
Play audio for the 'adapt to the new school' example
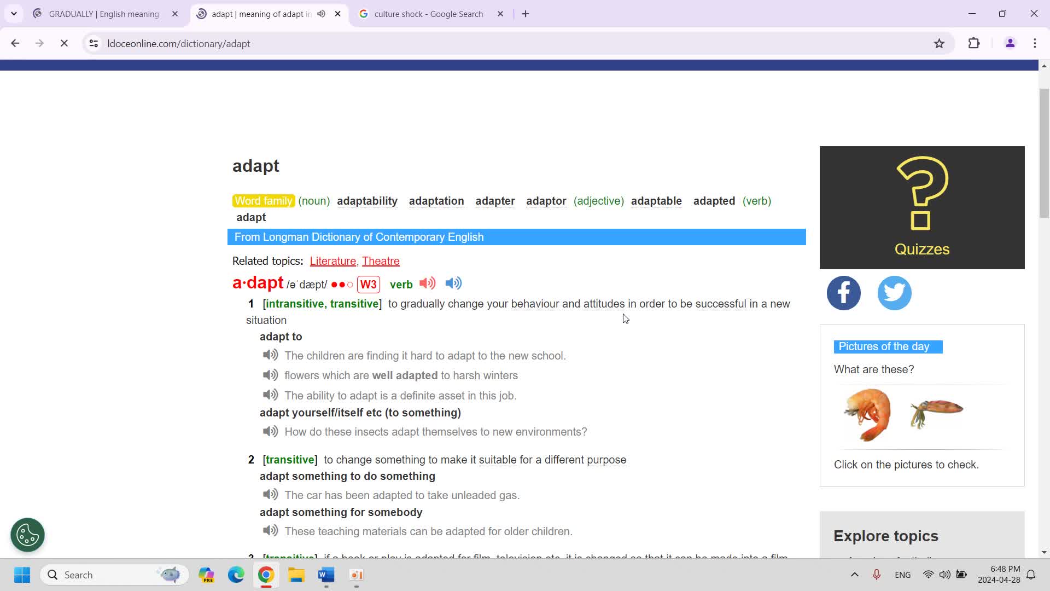[x=270, y=355]
